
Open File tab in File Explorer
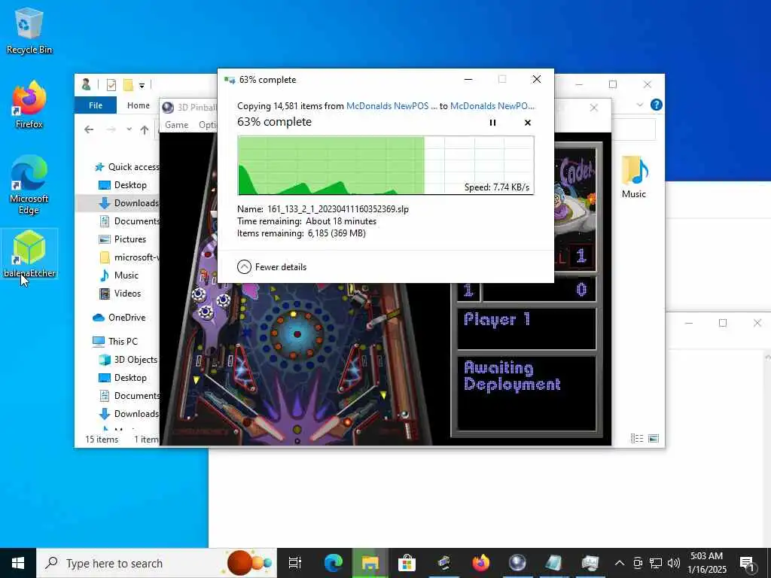pyautogui.click(x=96, y=105)
